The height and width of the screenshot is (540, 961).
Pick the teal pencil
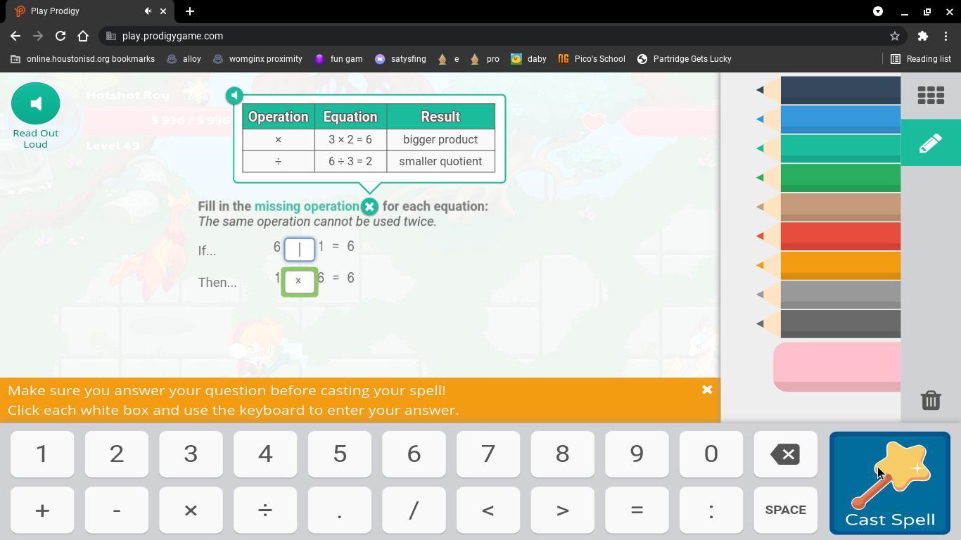(829, 148)
